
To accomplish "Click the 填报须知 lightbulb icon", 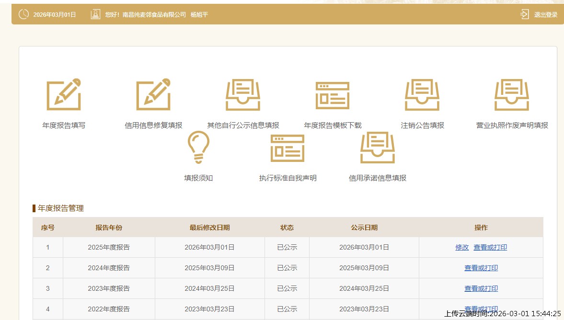I will tap(198, 148).
